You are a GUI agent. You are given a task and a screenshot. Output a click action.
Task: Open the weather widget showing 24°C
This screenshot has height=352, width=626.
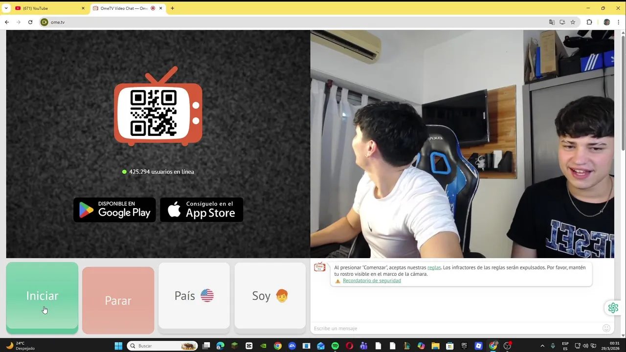21,346
